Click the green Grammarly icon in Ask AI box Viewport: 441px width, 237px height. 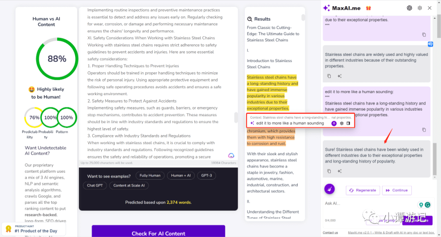point(428,205)
